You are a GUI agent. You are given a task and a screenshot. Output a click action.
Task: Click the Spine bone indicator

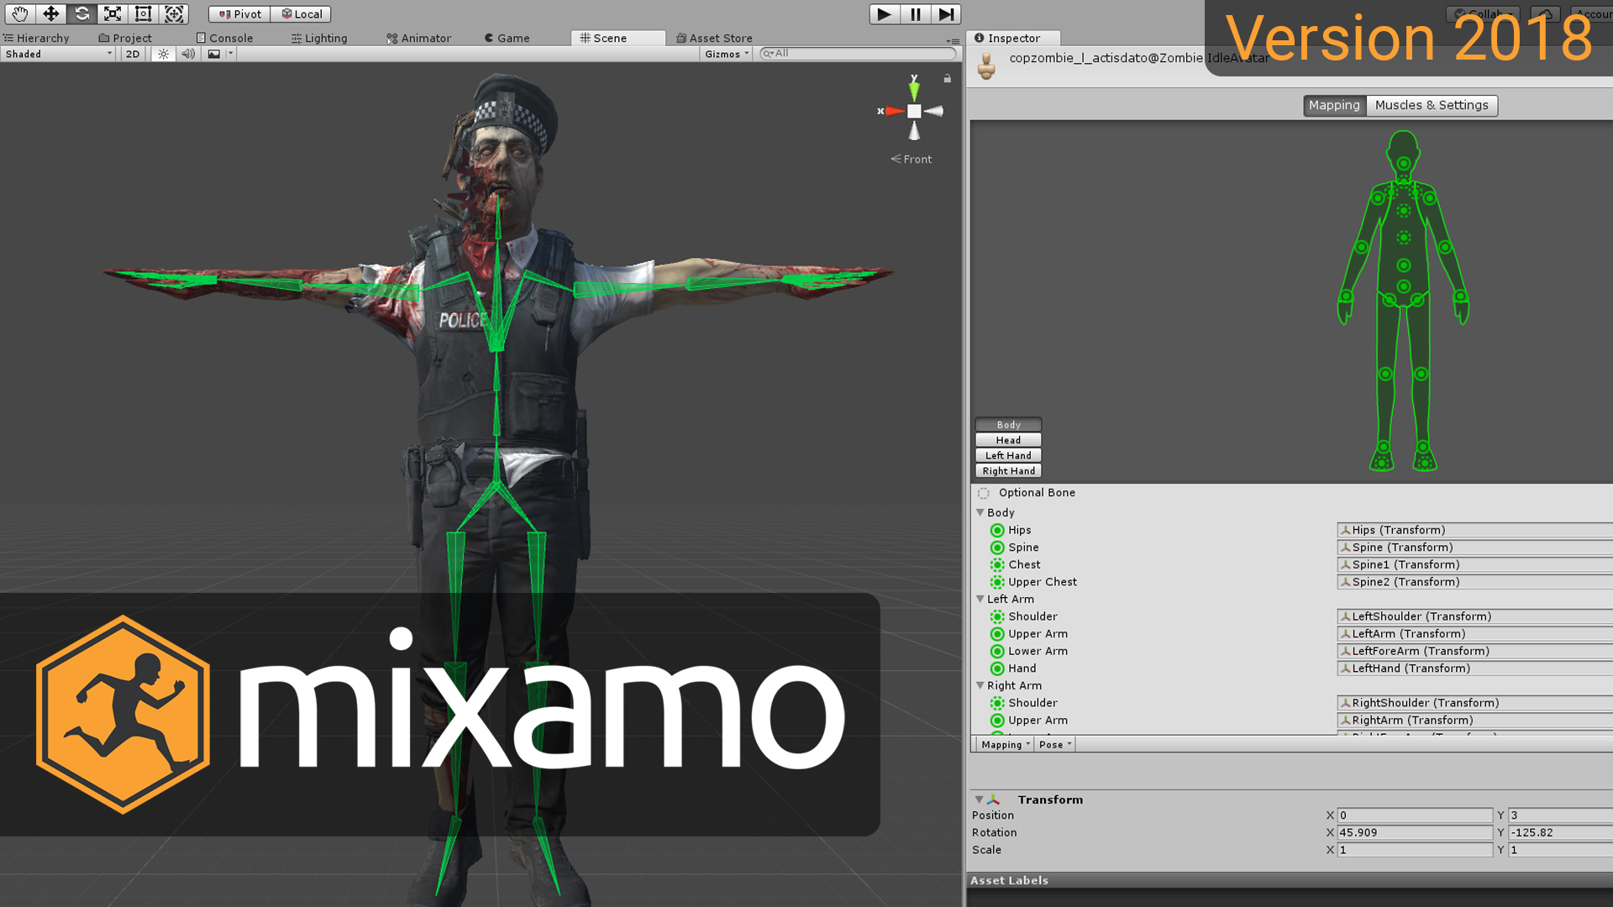(997, 548)
